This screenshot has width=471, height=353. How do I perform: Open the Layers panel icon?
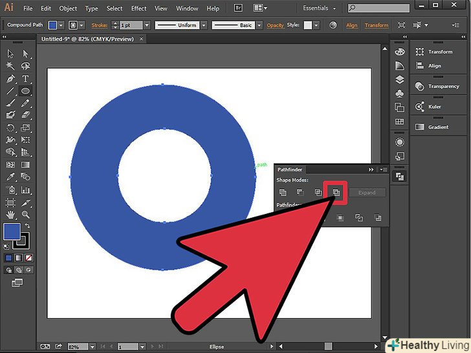399,80
